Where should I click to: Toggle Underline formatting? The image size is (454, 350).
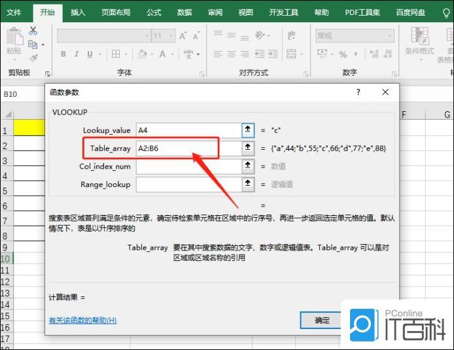(x=90, y=54)
